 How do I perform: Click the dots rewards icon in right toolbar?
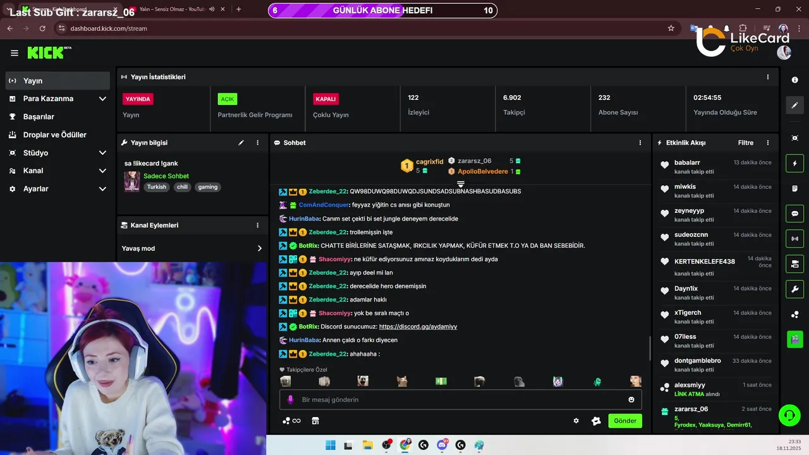click(794, 315)
